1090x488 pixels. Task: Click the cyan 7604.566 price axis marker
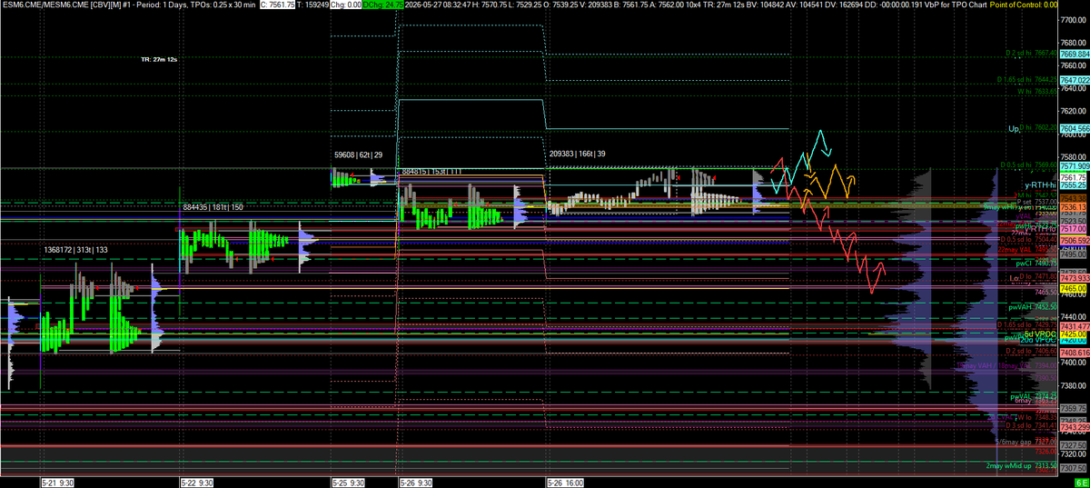point(1074,129)
